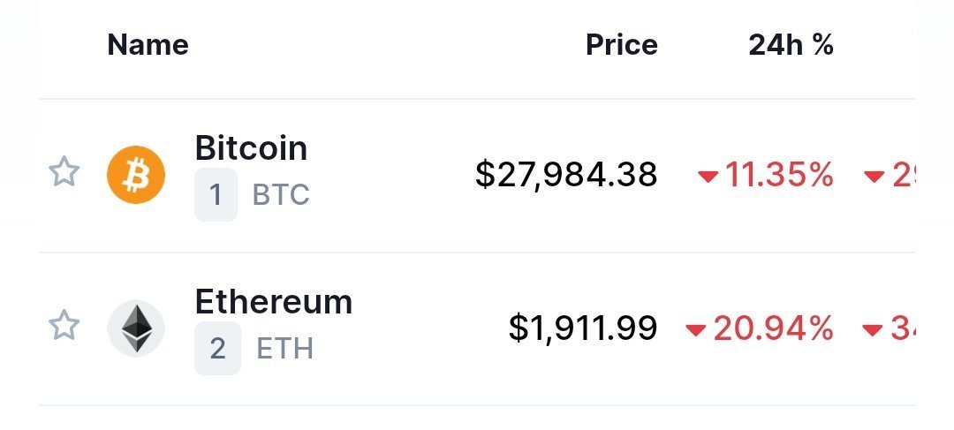The image size is (954, 430).
Task: Click Bitcoin's rank 1 badge
Action: [x=216, y=195]
